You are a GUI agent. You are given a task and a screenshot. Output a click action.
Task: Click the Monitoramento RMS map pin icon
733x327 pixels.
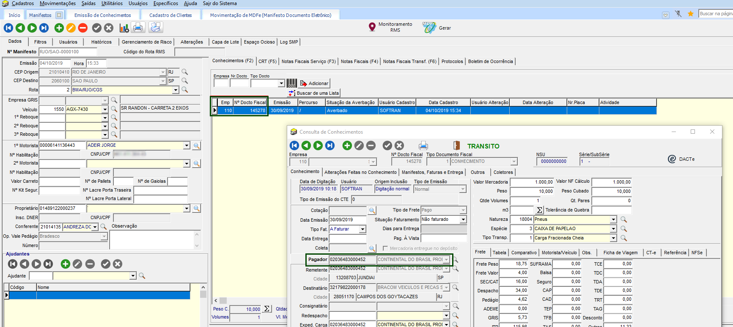372,27
